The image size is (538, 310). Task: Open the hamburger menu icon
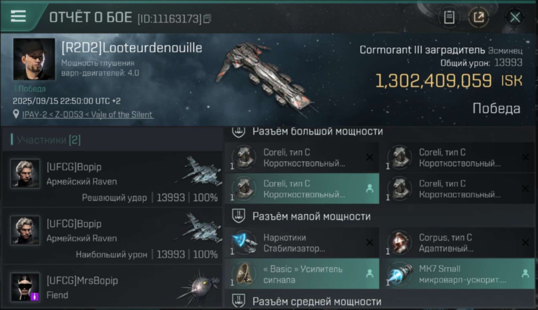[18, 16]
